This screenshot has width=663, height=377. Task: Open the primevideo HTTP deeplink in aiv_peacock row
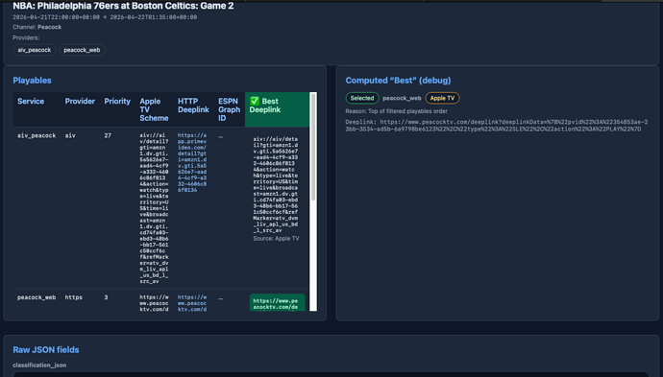(192, 163)
